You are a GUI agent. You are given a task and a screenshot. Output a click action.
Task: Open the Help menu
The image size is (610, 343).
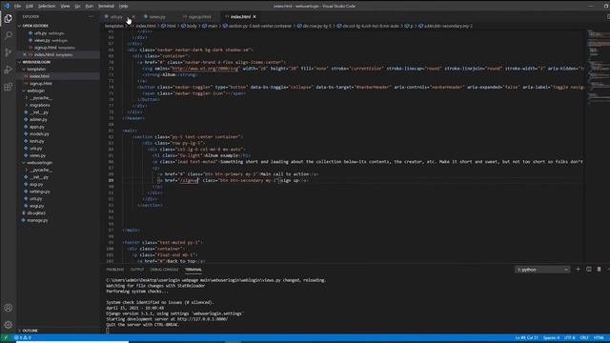coord(123,6)
